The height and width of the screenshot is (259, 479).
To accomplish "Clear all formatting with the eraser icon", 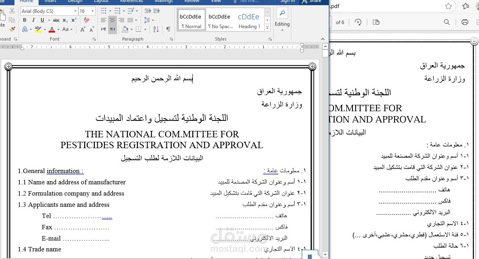I will (x=86, y=20).
